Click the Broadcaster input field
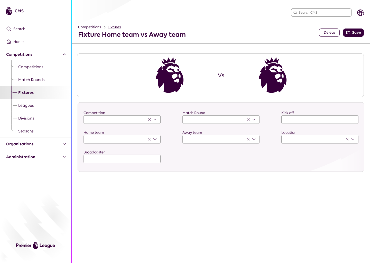Viewport: 370px width, 263px height. (x=122, y=159)
